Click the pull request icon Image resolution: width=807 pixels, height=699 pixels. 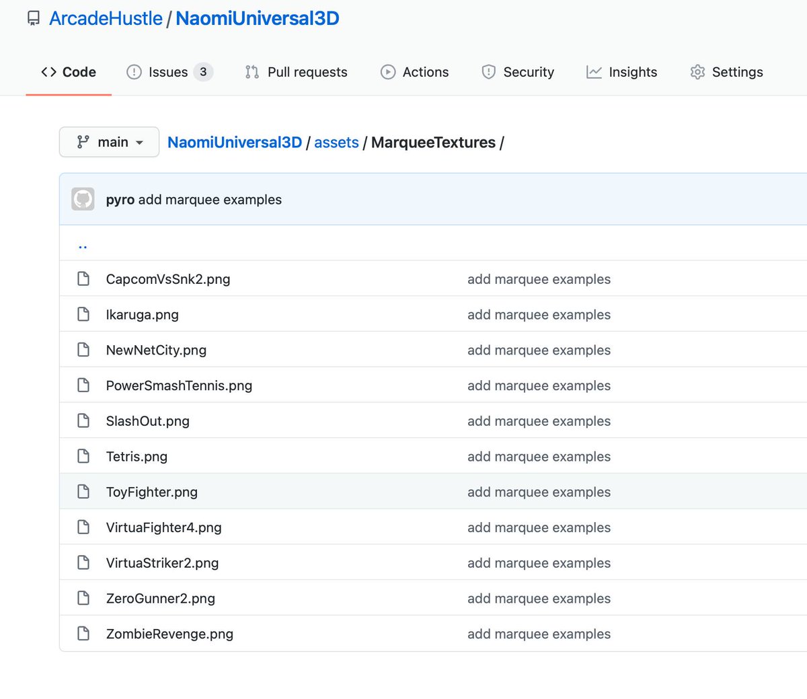click(x=252, y=72)
